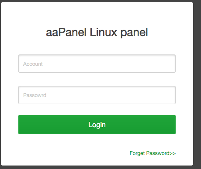Click the white Login label text
The image size is (201, 169).
(97, 125)
